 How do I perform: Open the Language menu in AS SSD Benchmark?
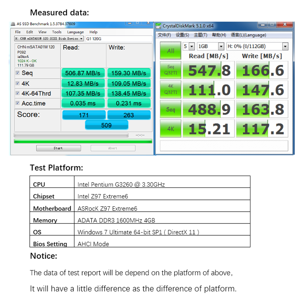[x=75, y=32]
